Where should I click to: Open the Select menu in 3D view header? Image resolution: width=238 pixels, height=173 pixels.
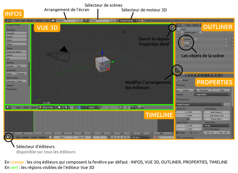26,108
